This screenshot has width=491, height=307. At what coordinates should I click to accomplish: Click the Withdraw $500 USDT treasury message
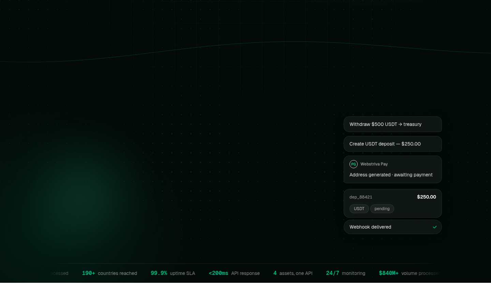click(x=392, y=124)
